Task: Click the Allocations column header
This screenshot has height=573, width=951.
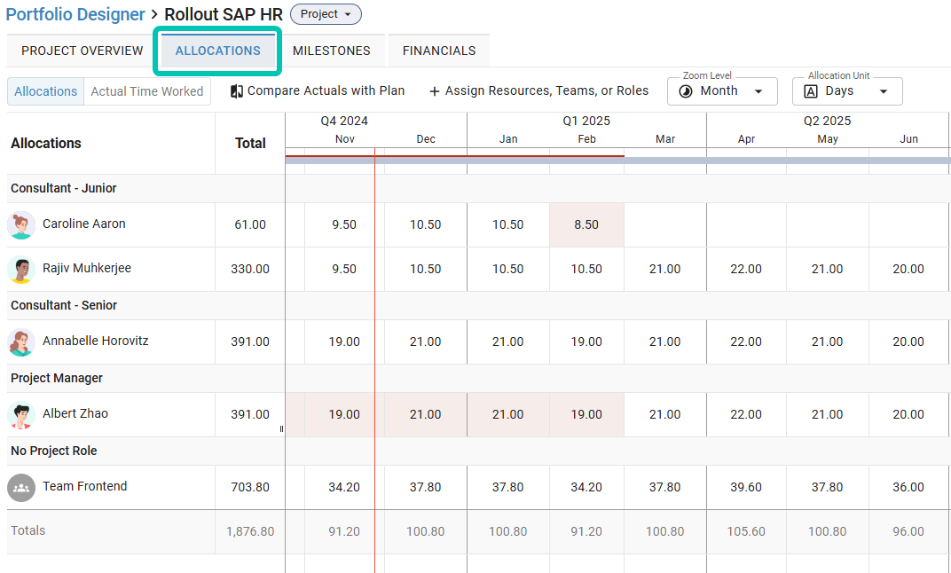Action: click(46, 144)
